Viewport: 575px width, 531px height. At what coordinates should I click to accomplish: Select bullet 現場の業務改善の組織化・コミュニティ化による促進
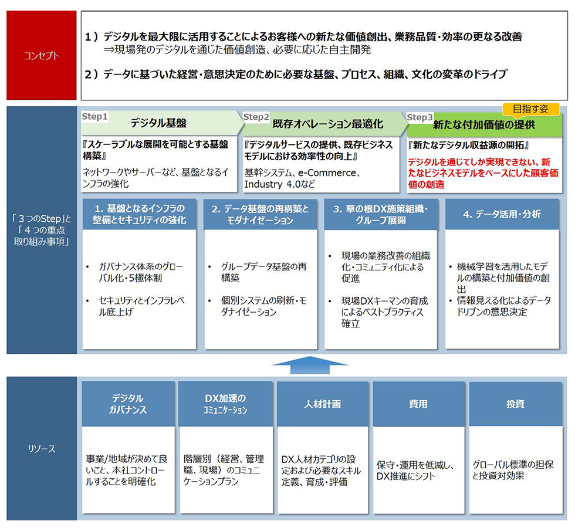tap(386, 267)
